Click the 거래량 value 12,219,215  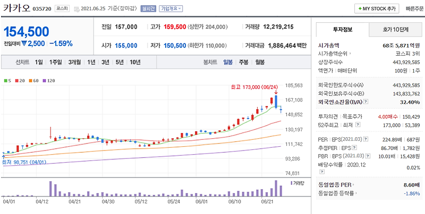point(278,27)
